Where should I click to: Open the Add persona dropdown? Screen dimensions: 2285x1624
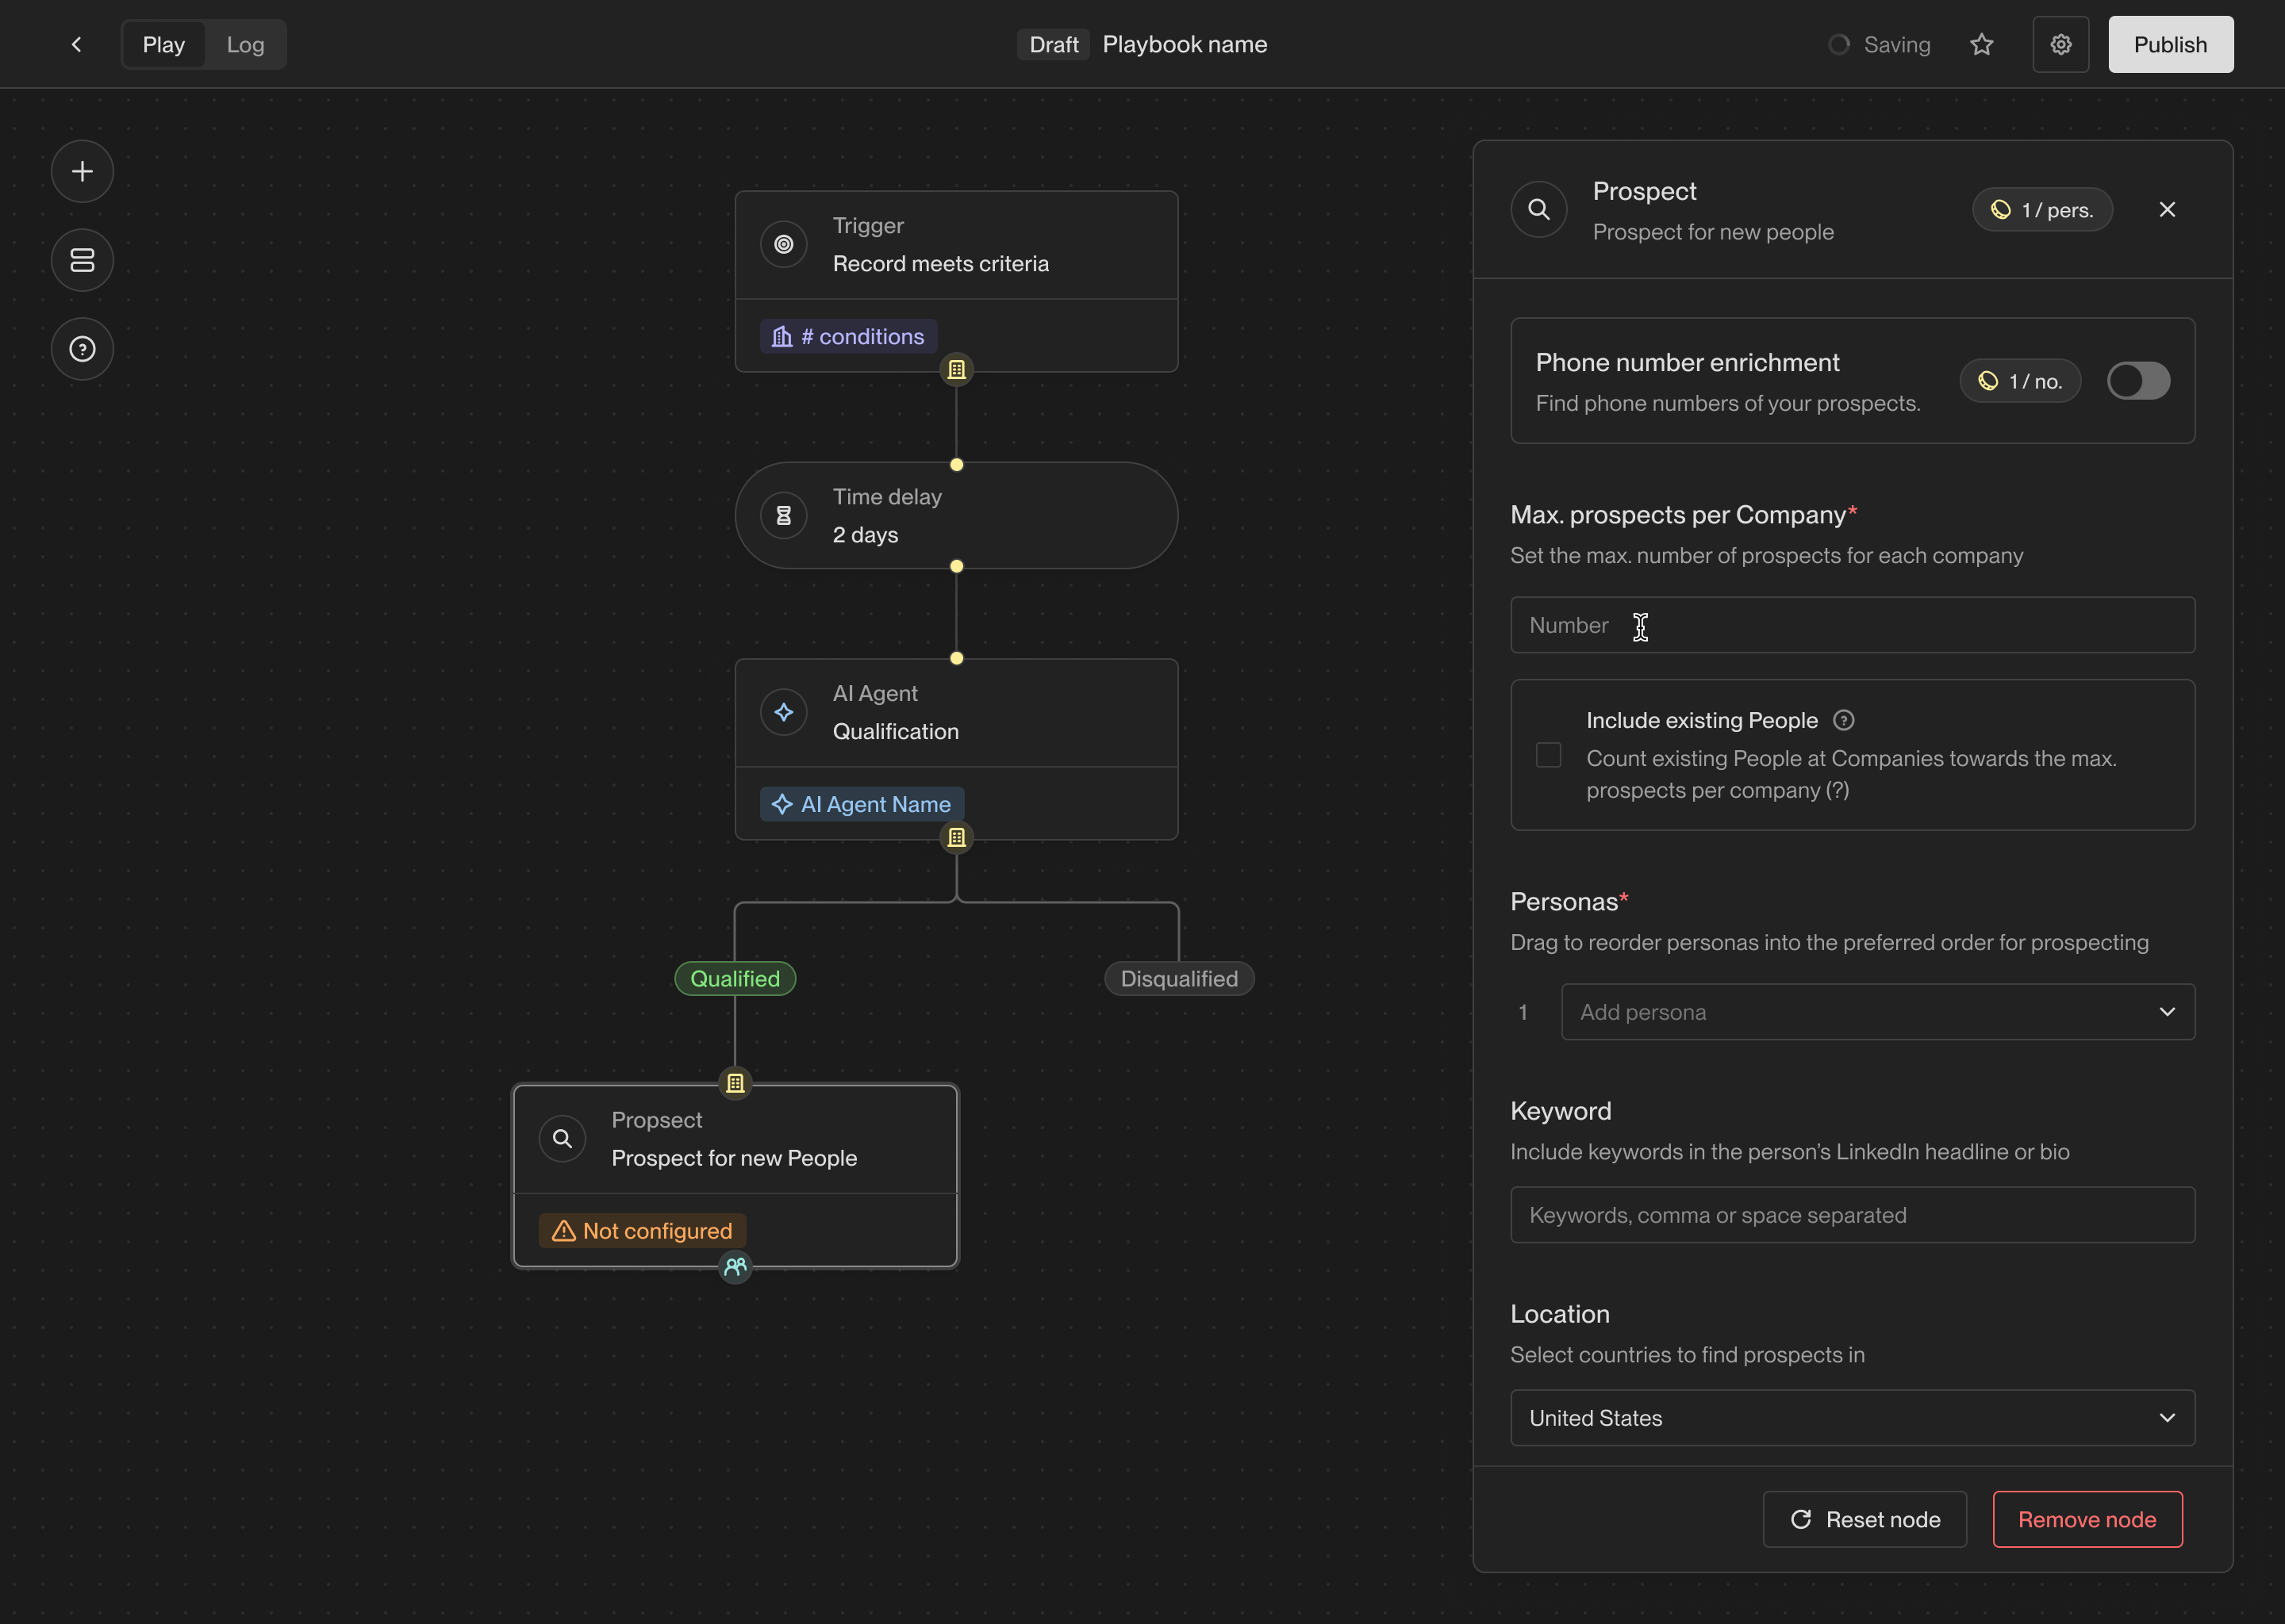1877,1012
